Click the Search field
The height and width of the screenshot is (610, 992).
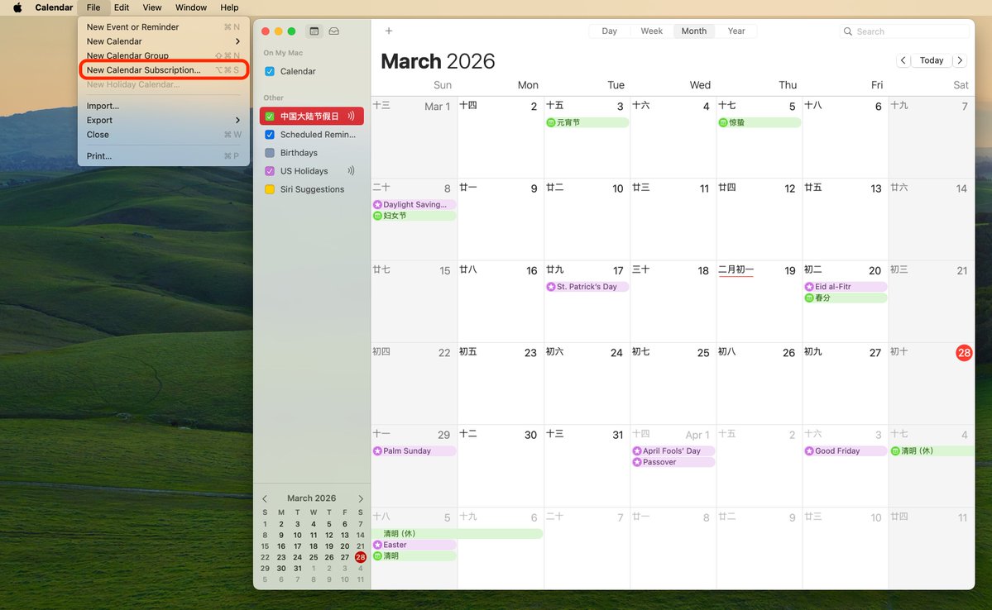click(x=904, y=31)
